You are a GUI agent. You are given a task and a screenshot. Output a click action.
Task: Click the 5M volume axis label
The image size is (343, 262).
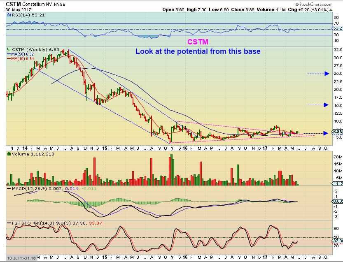[x=339, y=178]
